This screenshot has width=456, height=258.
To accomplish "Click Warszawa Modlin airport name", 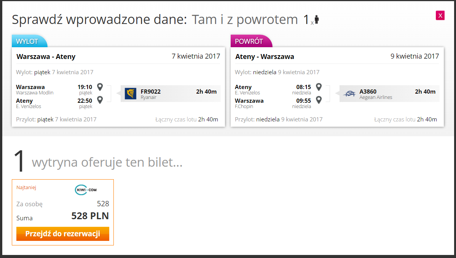I will (35, 93).
